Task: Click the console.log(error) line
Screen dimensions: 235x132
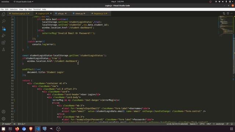Action: (x=44, y=44)
